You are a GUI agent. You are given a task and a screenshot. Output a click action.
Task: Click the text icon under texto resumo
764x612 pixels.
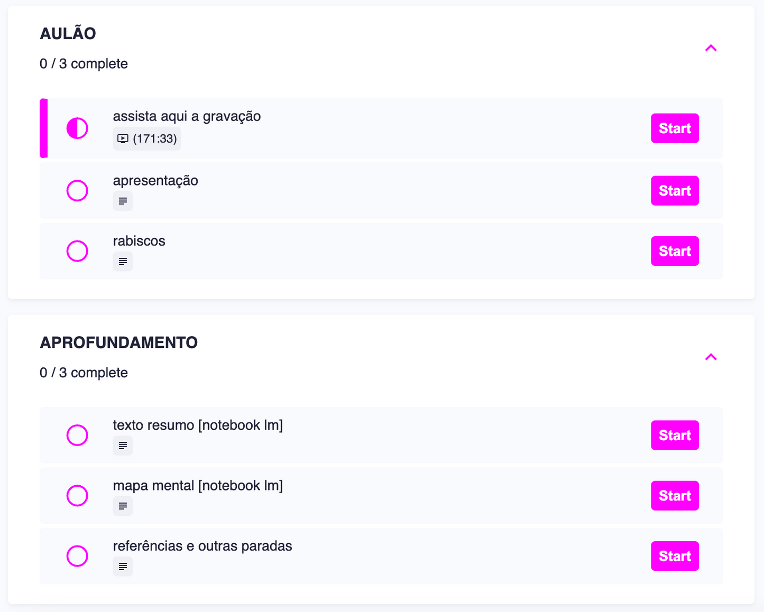click(x=123, y=446)
